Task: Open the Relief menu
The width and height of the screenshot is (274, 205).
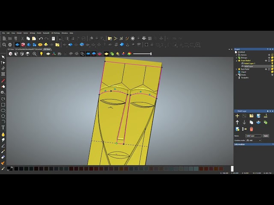Action: pos(39,33)
